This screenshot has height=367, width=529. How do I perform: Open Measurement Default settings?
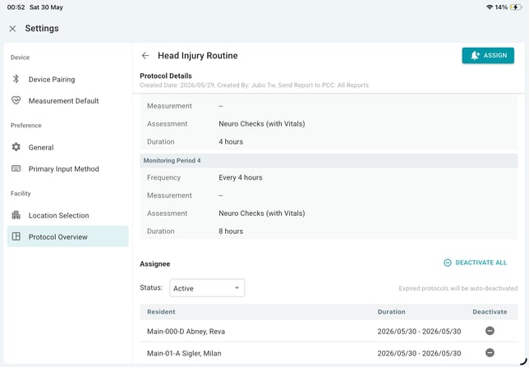[x=68, y=101]
